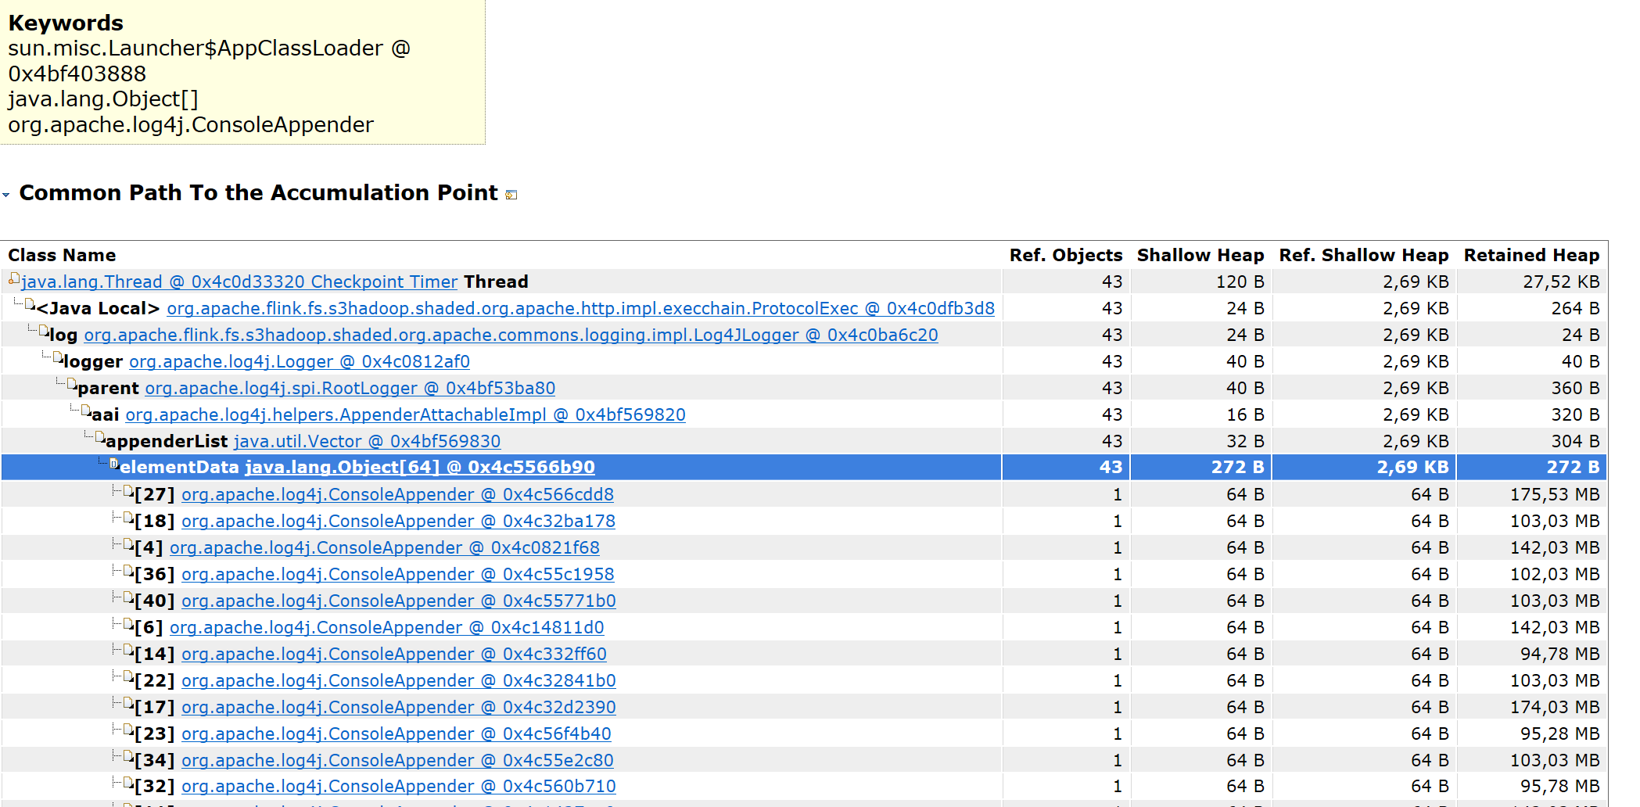Click the Retained Heap column header
Image resolution: width=1640 pixels, height=807 pixels.
click(1531, 256)
